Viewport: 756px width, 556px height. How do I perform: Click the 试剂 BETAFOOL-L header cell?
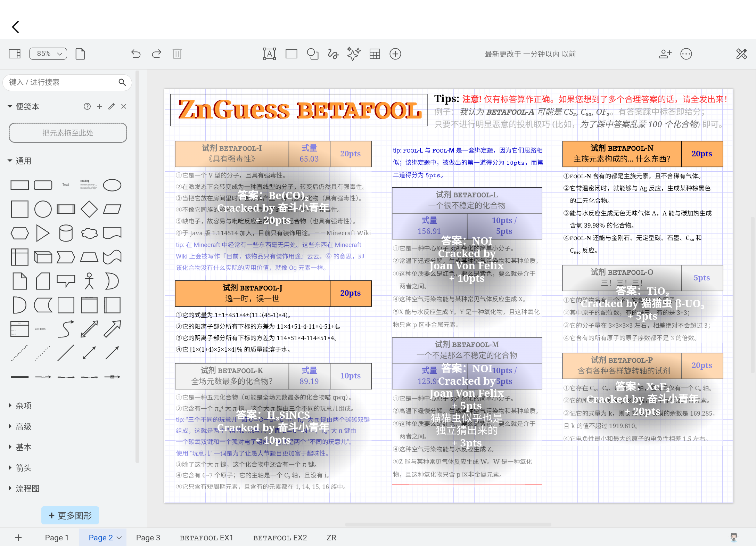[x=467, y=200]
